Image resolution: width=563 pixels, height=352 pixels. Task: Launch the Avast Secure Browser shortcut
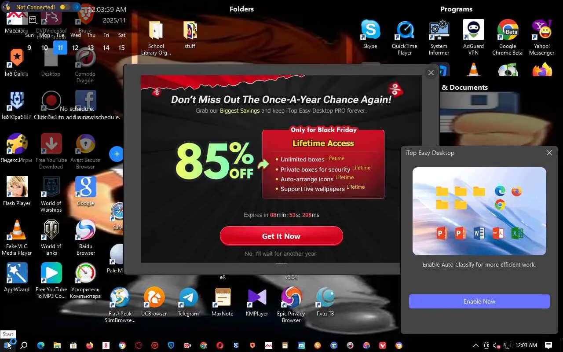(85, 151)
